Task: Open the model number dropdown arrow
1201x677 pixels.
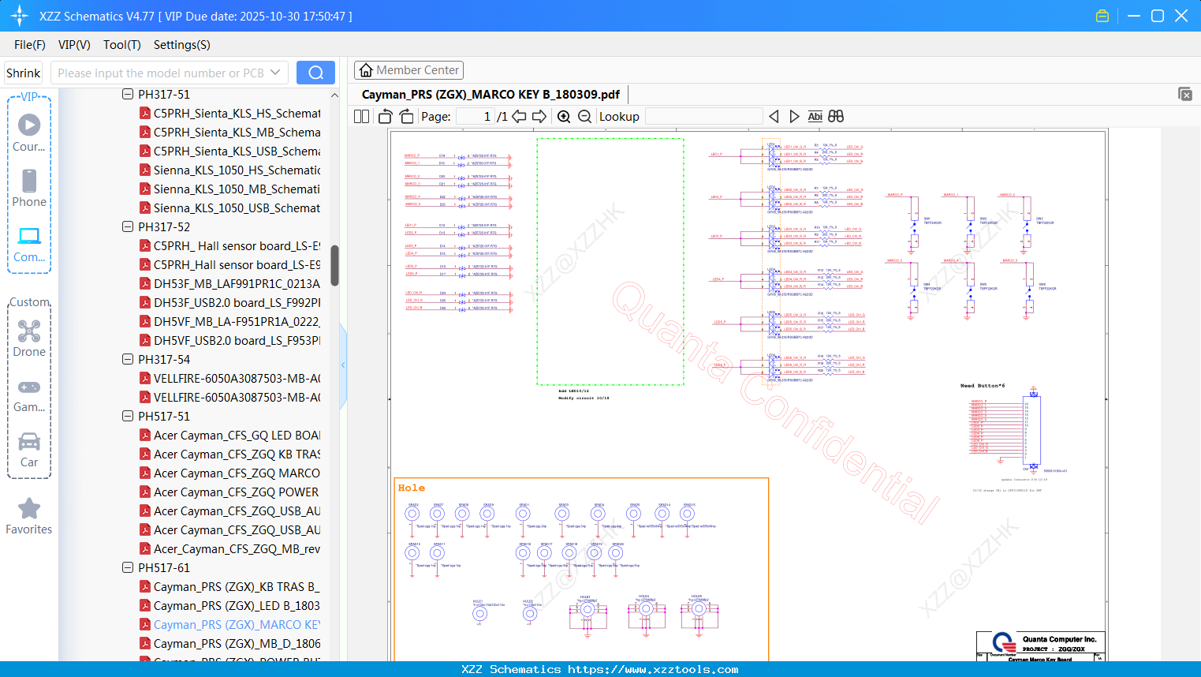Action: pyautogui.click(x=275, y=73)
